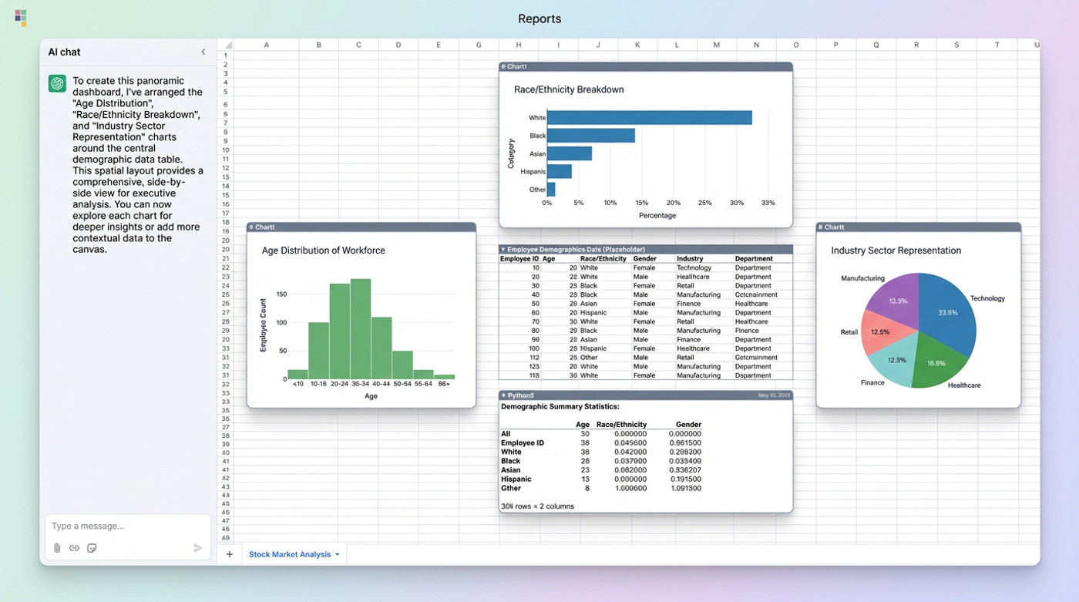Click the Industry Sector chart header icon
Screen dimensions: 1079x602
tap(821, 227)
